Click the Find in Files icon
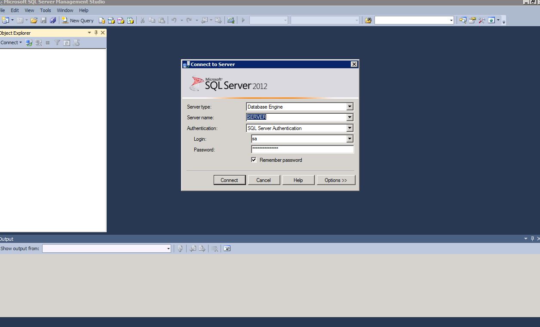 click(368, 20)
